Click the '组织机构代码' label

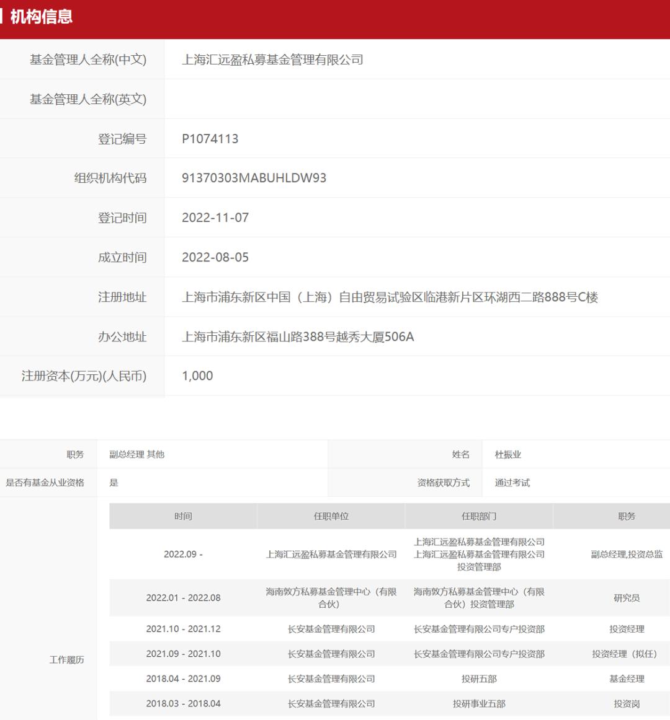click(x=110, y=178)
